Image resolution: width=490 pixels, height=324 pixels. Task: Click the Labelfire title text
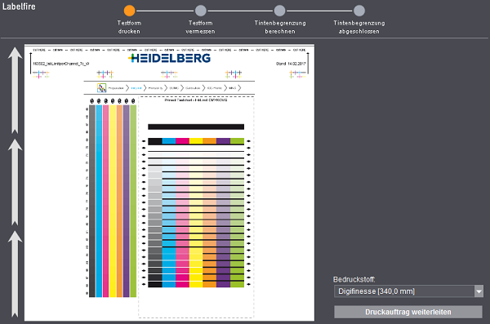pos(19,7)
